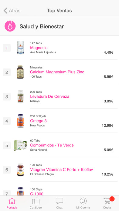This screenshot has height=211, width=119.
Task: Tap the Levadura De Cerveza bottle thumbnail
Action: [x=20, y=96]
